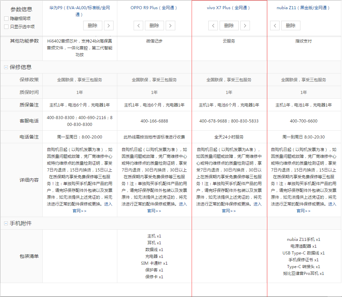Select the 其他功能参数 row label
This screenshot has width=342, height=297.
coord(25,41)
